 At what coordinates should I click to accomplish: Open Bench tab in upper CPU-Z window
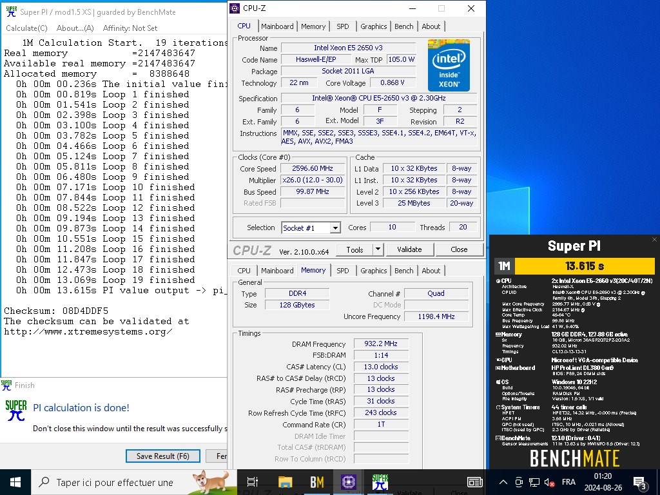(403, 26)
